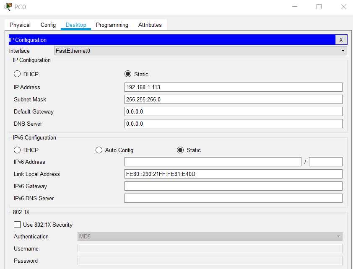Expand the FastEthernet0 interface dropdown
Viewport: 353px width, 269px height.
[200, 51]
